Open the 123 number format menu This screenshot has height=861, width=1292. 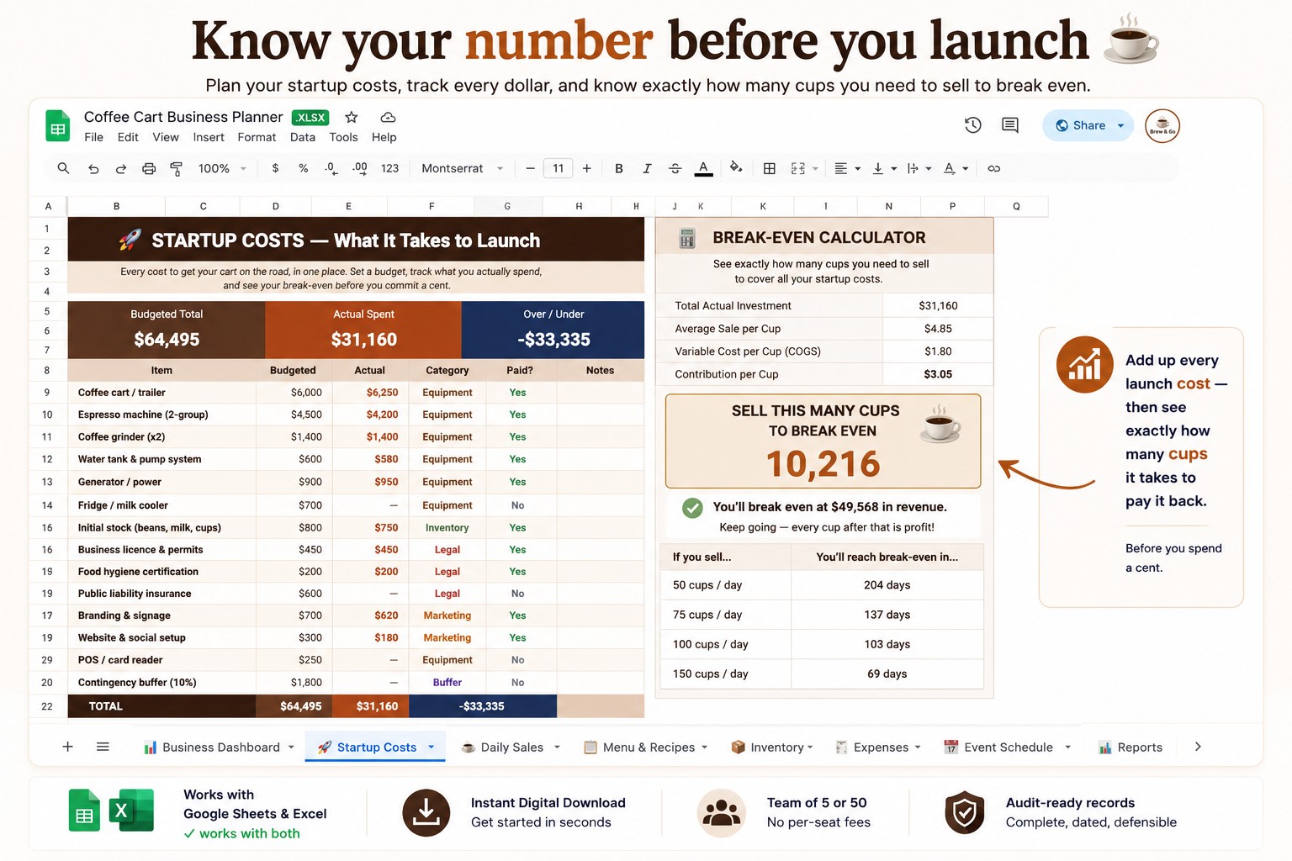389,168
